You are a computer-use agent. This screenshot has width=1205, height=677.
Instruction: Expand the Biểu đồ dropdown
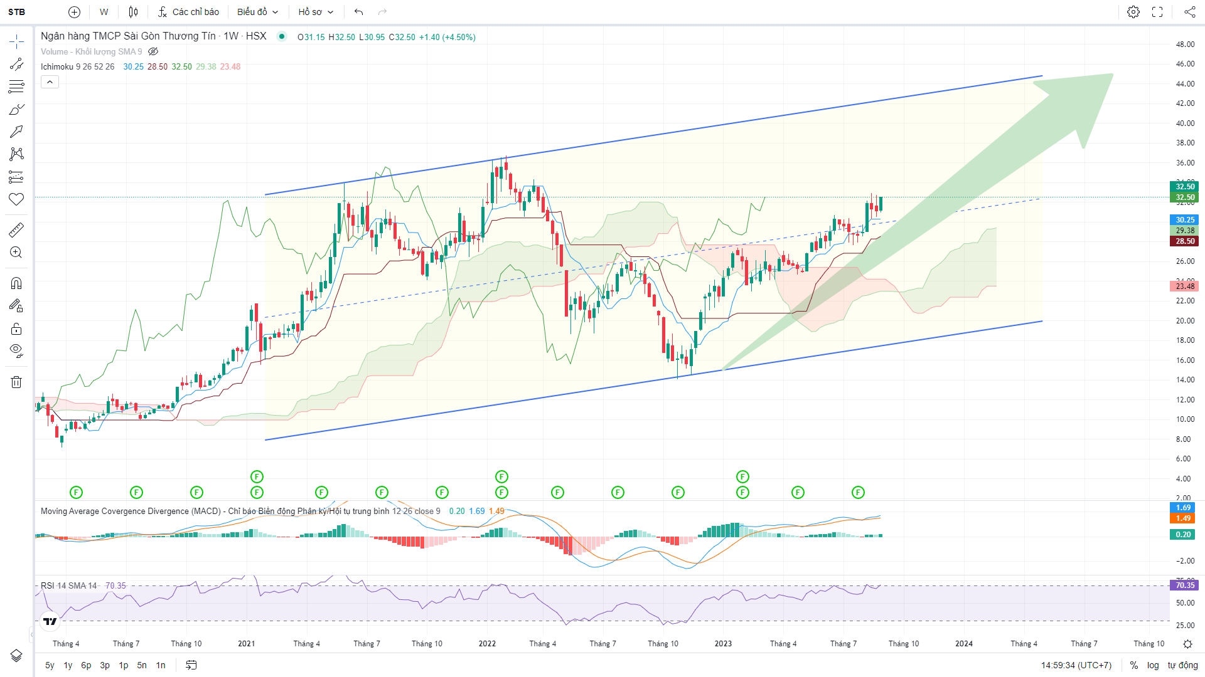(x=257, y=12)
